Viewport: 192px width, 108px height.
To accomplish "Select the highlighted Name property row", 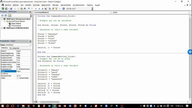I will coord(16,71).
